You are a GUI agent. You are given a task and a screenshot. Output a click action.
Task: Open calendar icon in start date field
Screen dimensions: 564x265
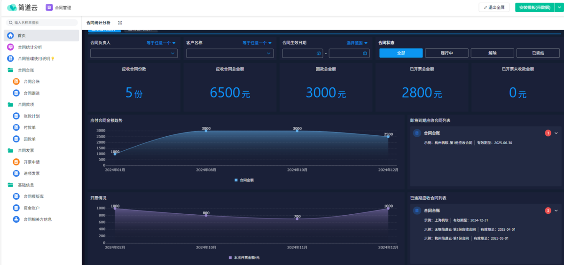pos(319,54)
